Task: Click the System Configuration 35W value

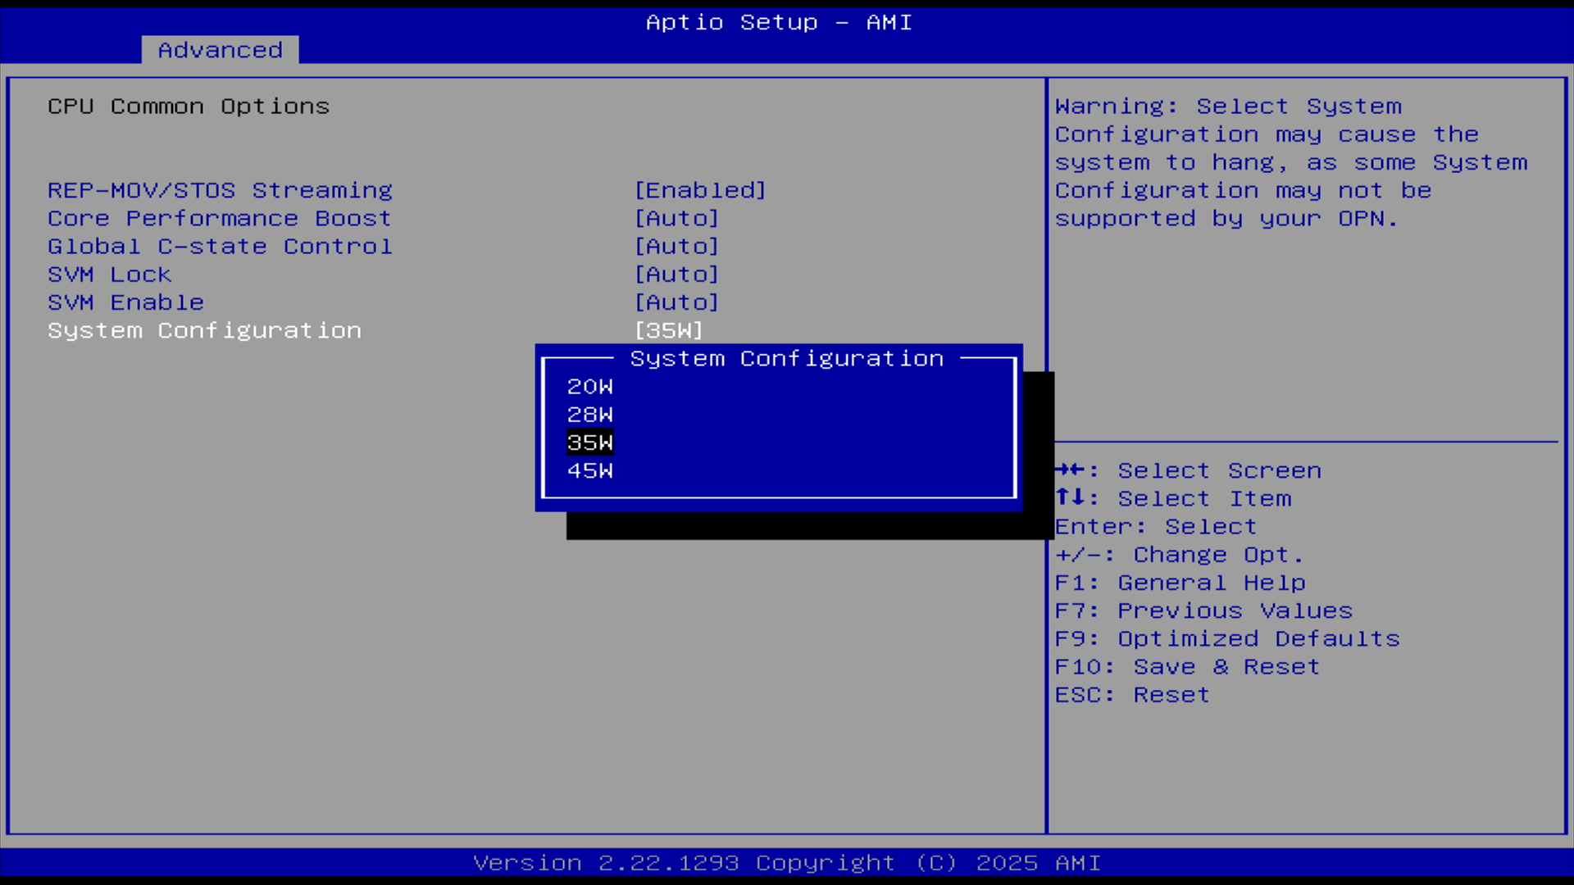Action: [x=668, y=331]
